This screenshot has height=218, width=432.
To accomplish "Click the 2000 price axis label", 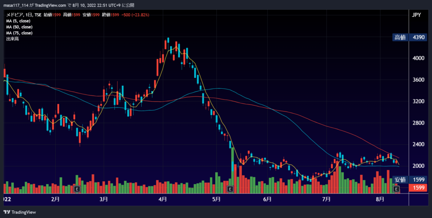I will 418,166.
